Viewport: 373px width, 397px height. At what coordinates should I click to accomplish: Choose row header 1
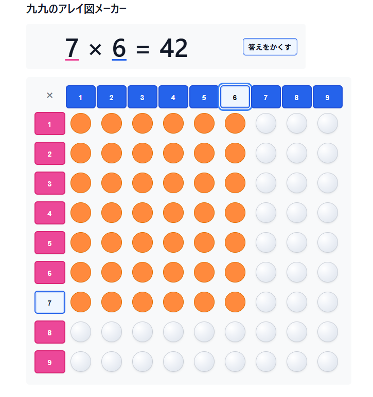(50, 124)
